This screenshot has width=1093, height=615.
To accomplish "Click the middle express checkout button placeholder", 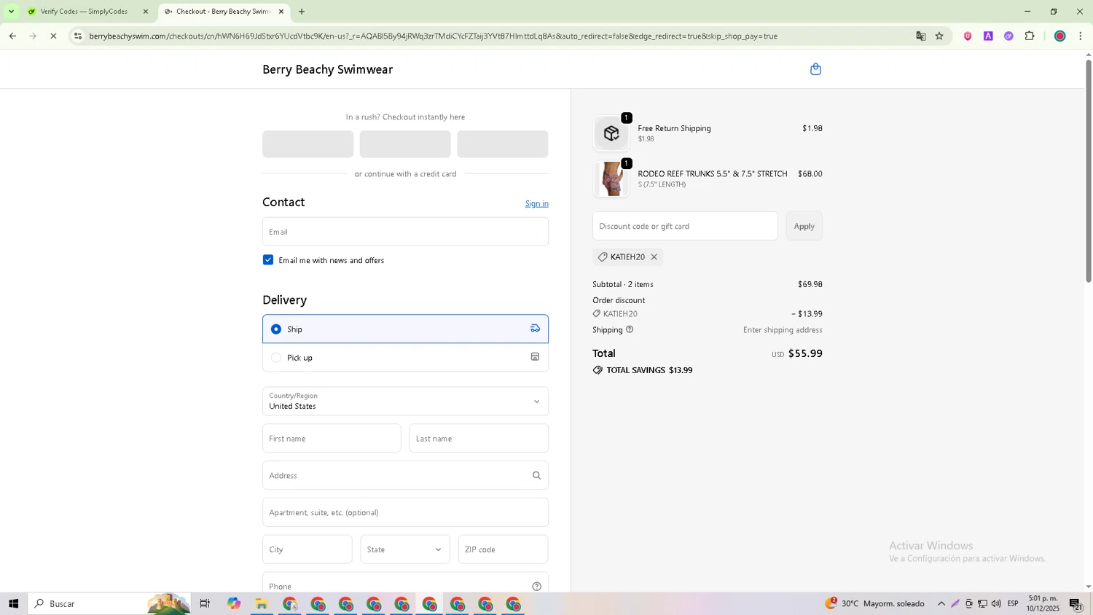I will (405, 144).
